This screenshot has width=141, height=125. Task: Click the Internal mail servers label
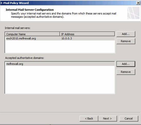pos(17,28)
